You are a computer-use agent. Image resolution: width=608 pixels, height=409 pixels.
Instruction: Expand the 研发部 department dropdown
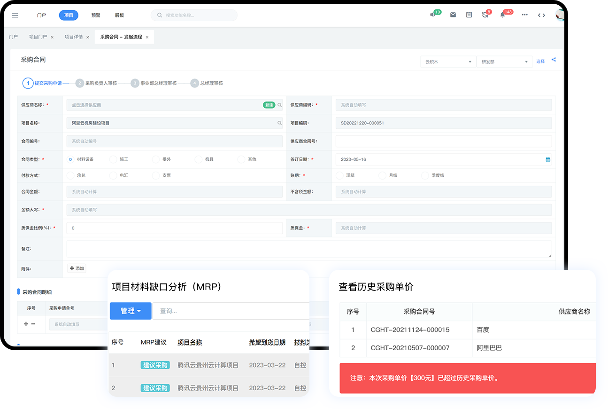pos(504,62)
